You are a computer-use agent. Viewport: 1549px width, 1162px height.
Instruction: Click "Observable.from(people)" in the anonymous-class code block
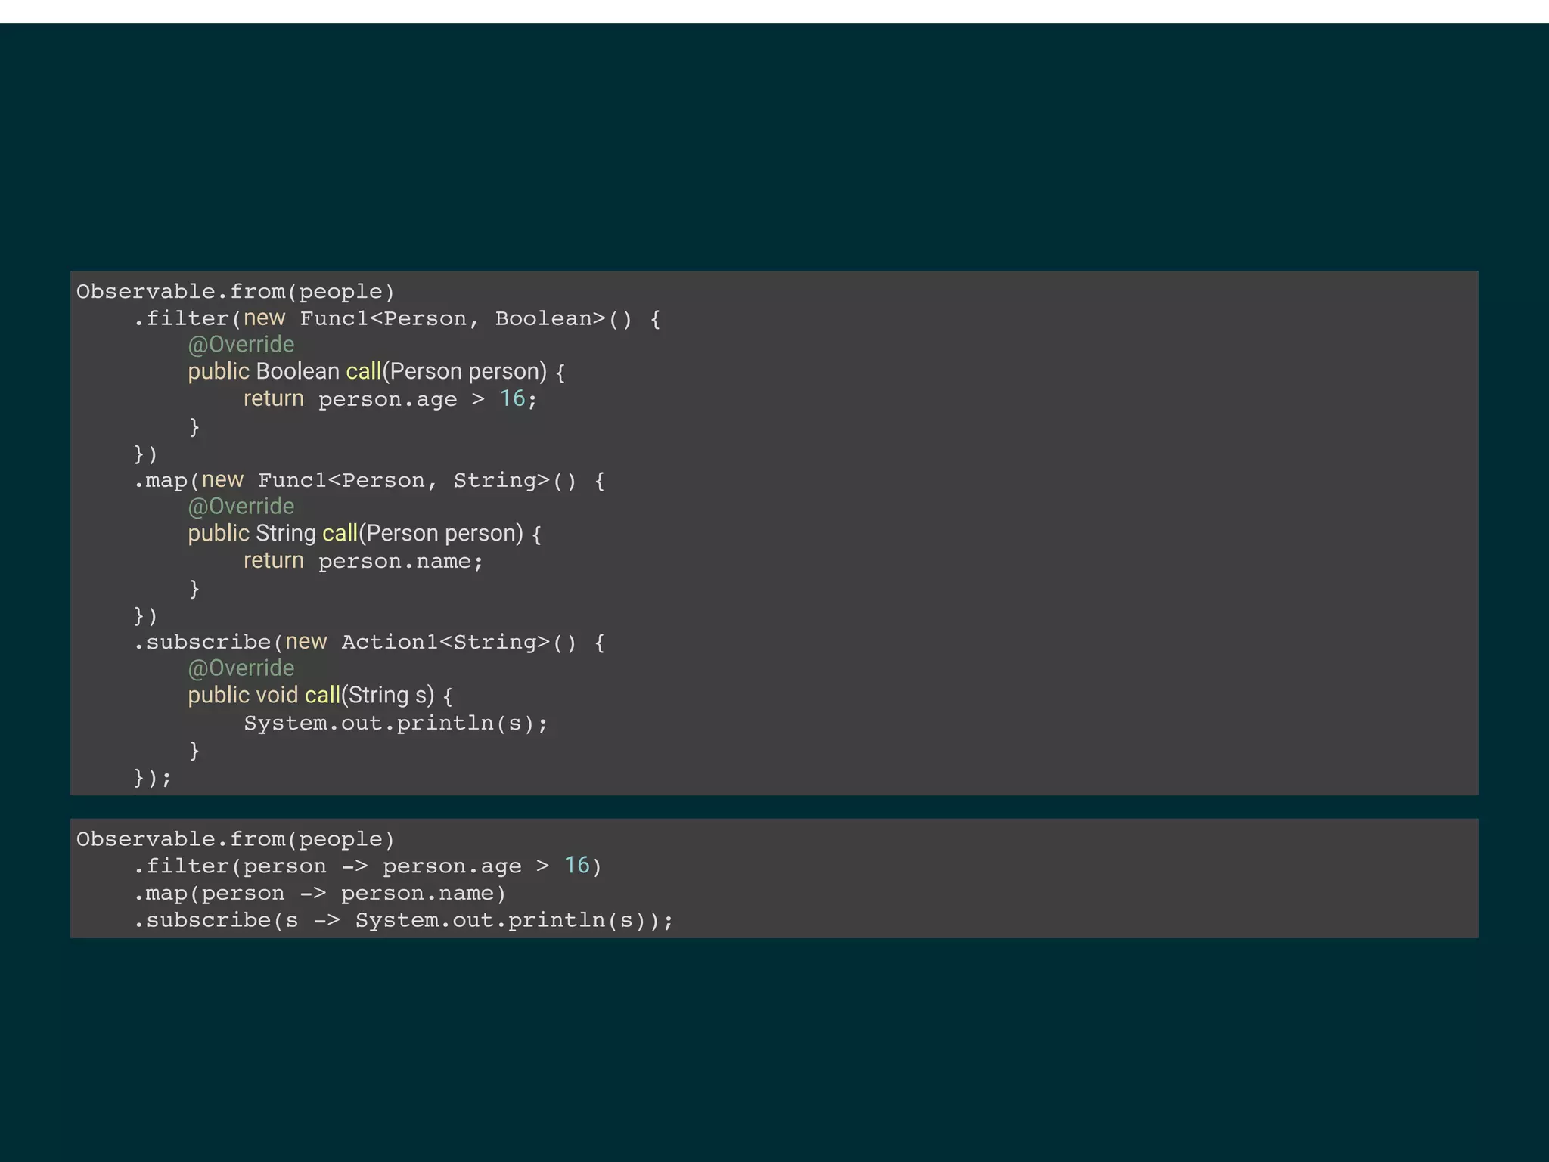[235, 291]
